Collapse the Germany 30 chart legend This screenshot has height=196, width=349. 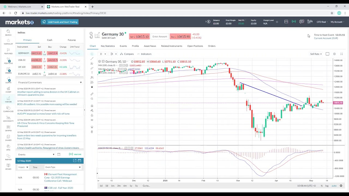100,62
